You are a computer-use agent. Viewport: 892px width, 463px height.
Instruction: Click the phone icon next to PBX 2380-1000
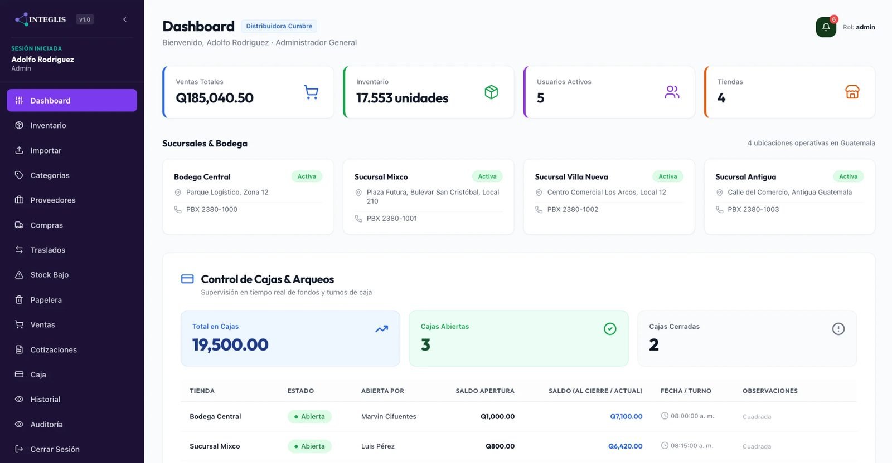[x=178, y=210]
